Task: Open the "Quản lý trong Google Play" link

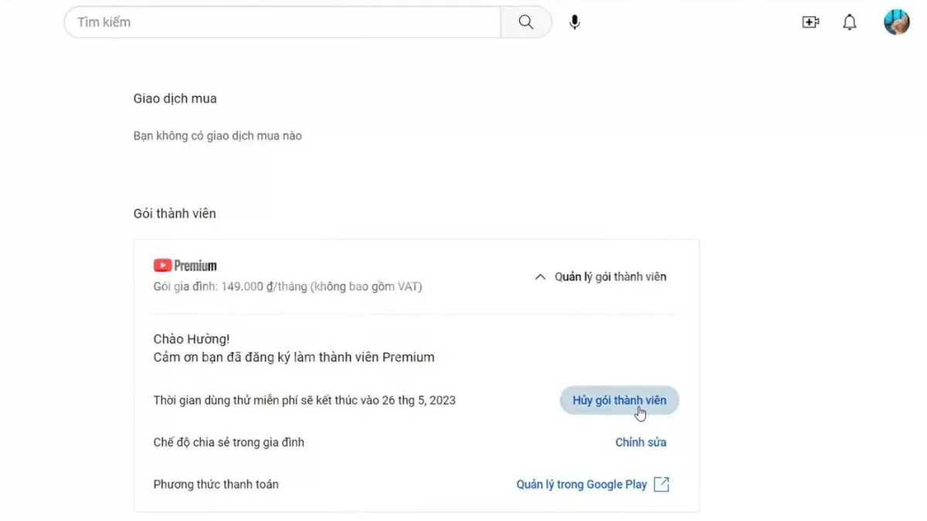Action: click(581, 485)
